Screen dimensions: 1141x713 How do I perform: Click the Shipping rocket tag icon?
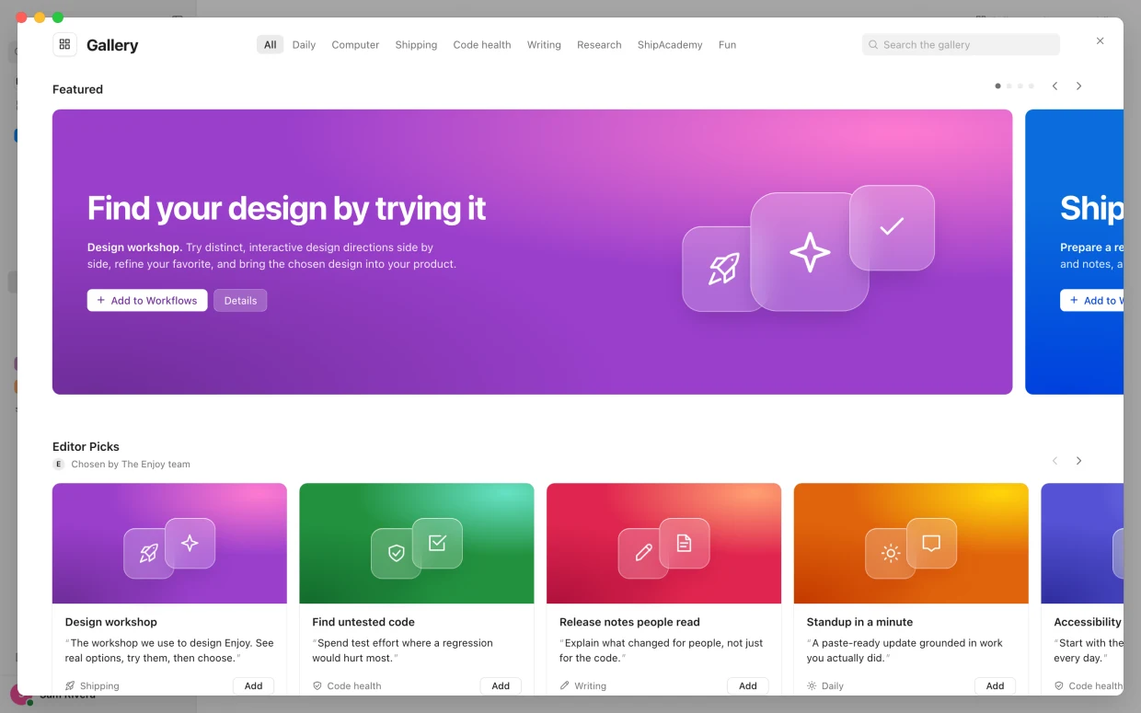click(70, 685)
